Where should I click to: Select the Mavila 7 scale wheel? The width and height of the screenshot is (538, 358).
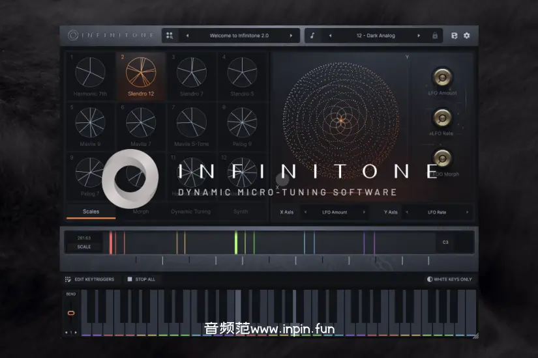pyautogui.click(x=141, y=122)
